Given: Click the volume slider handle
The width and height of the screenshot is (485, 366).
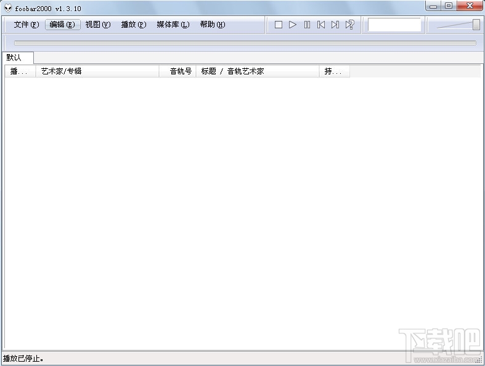Looking at the screenshot, I should pyautogui.click(x=476, y=25).
